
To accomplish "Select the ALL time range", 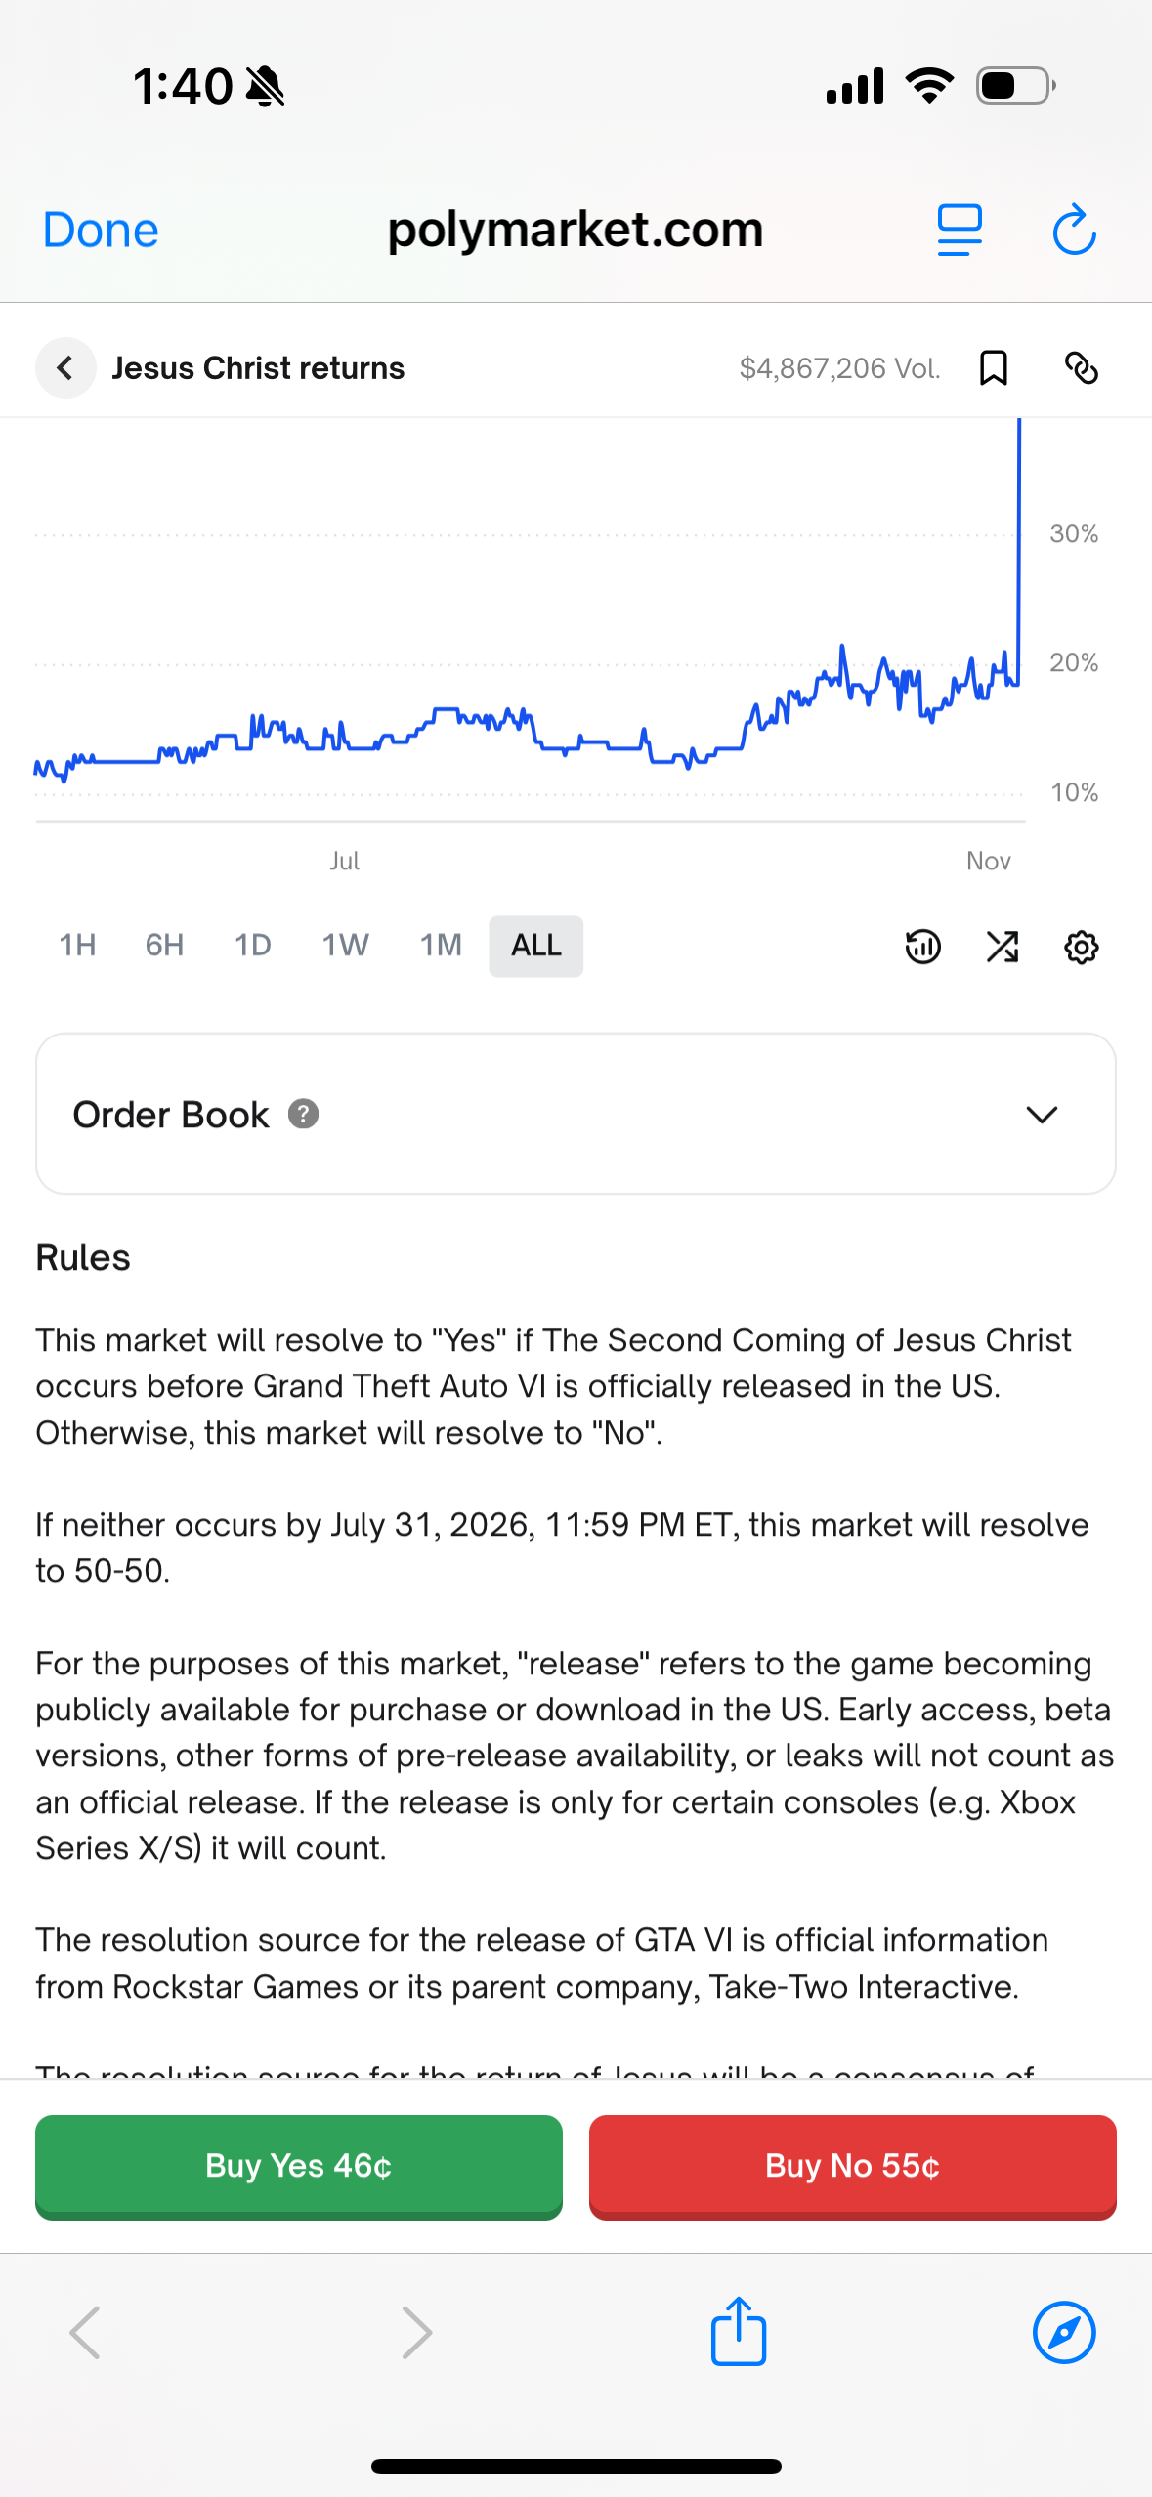I will (536, 946).
